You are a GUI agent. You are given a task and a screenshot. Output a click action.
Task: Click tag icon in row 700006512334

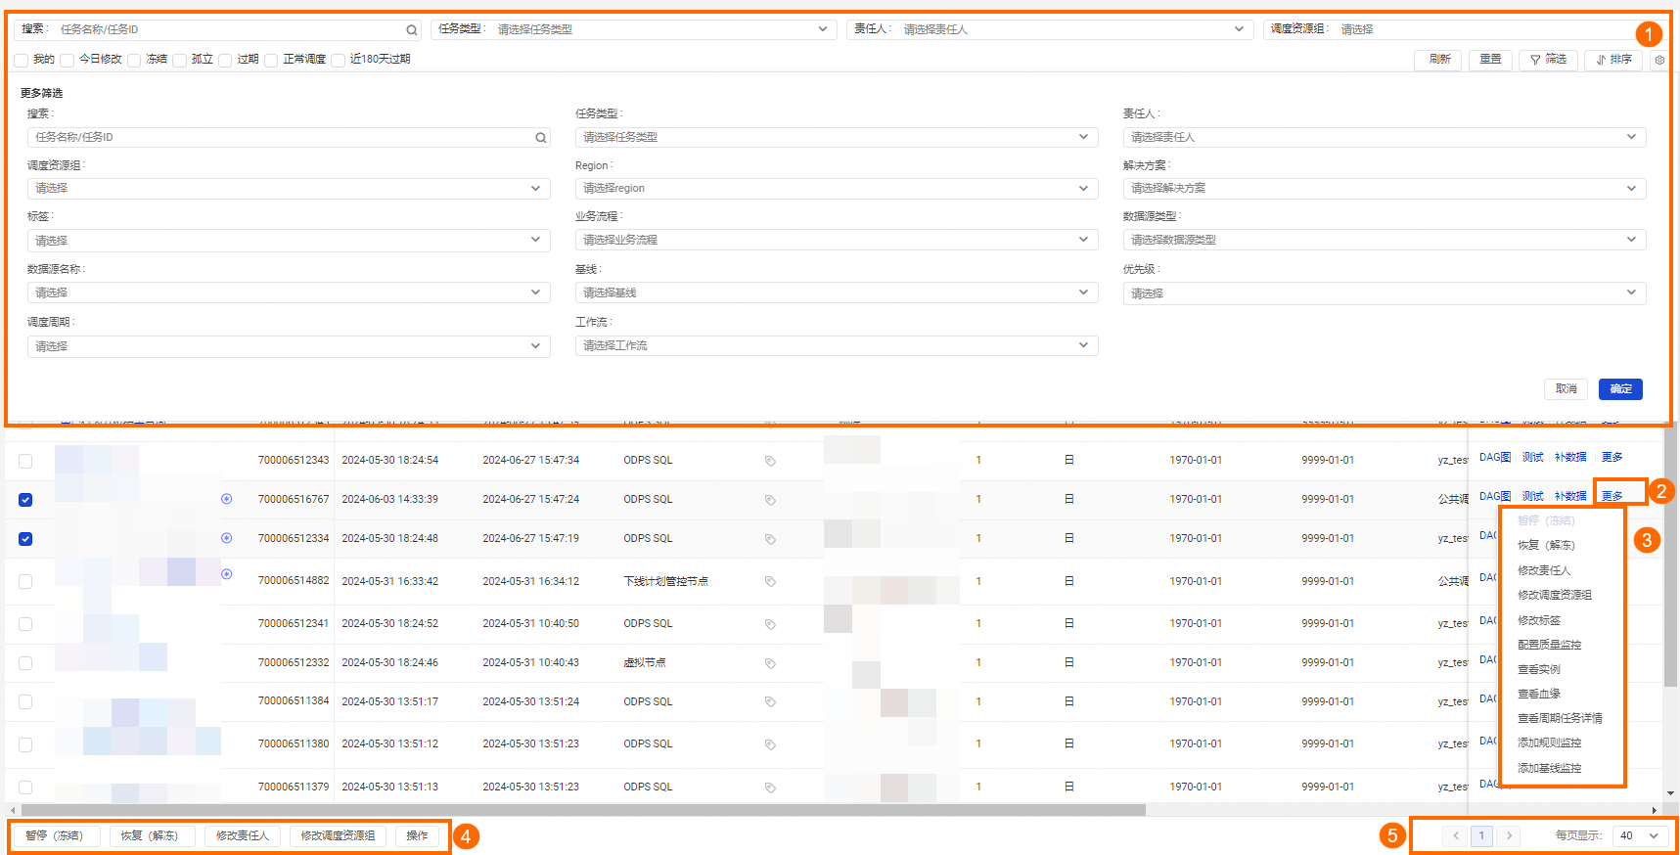pos(770,539)
